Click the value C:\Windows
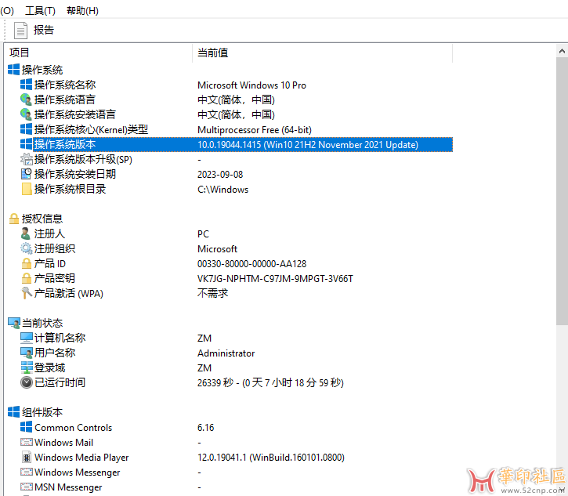The height and width of the screenshot is (496, 568). (x=222, y=190)
